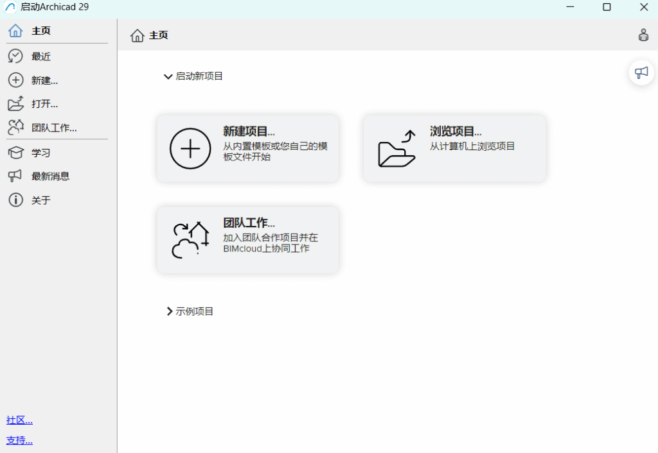Click the Learn graduation cap icon
The height and width of the screenshot is (453, 658).
click(x=15, y=153)
